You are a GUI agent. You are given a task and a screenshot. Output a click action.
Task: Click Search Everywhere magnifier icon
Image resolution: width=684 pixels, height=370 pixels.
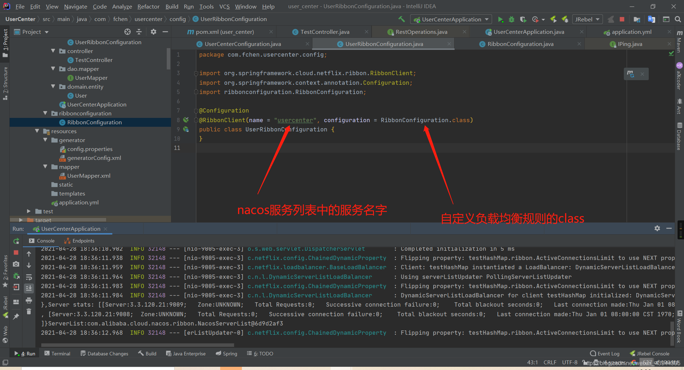click(678, 19)
